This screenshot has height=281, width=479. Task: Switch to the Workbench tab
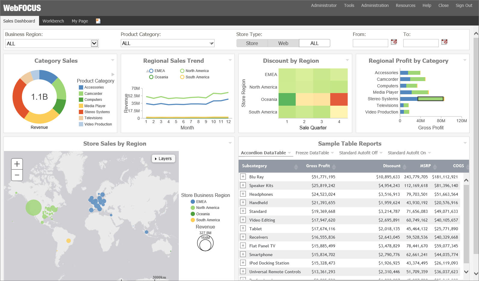tap(53, 21)
